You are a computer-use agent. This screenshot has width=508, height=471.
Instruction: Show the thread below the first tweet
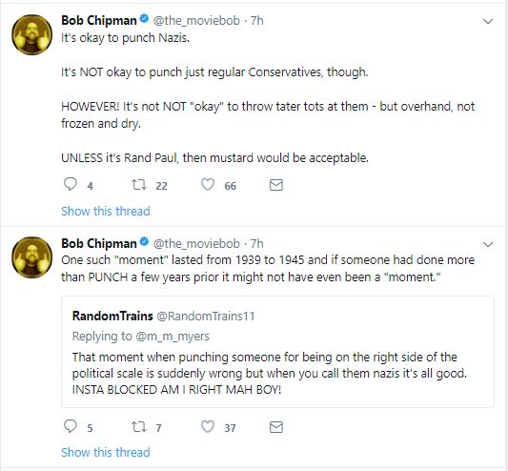point(106,211)
